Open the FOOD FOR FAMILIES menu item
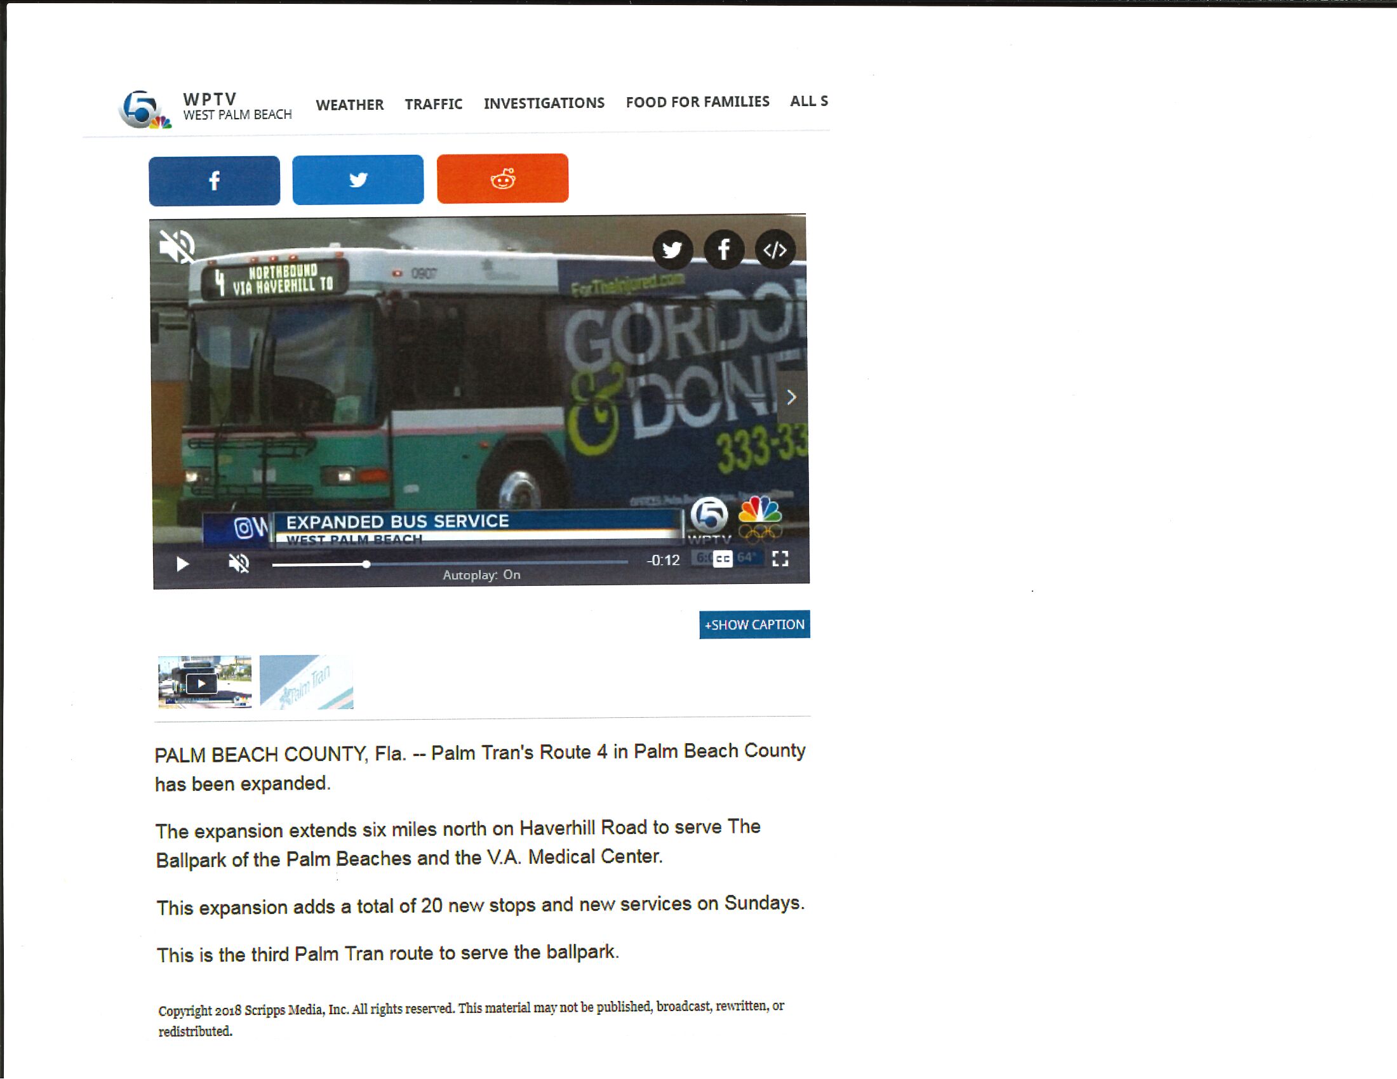The image size is (1397, 1079). [697, 102]
